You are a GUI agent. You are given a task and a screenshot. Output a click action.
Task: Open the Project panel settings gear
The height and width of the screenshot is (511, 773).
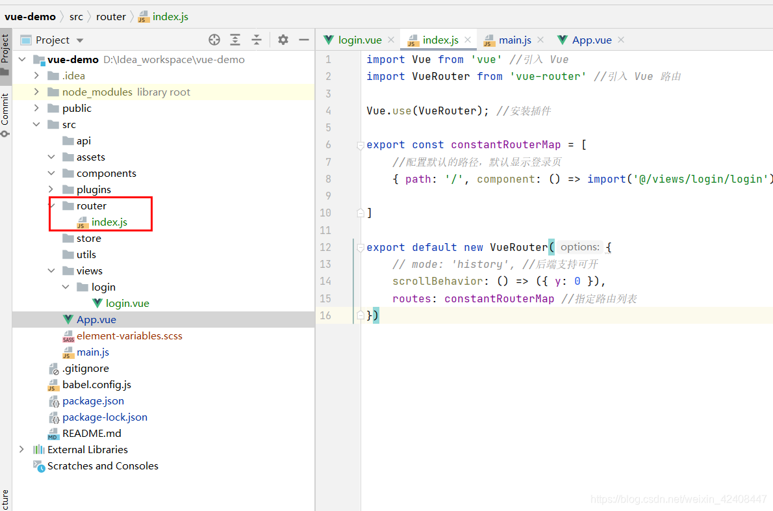[283, 40]
